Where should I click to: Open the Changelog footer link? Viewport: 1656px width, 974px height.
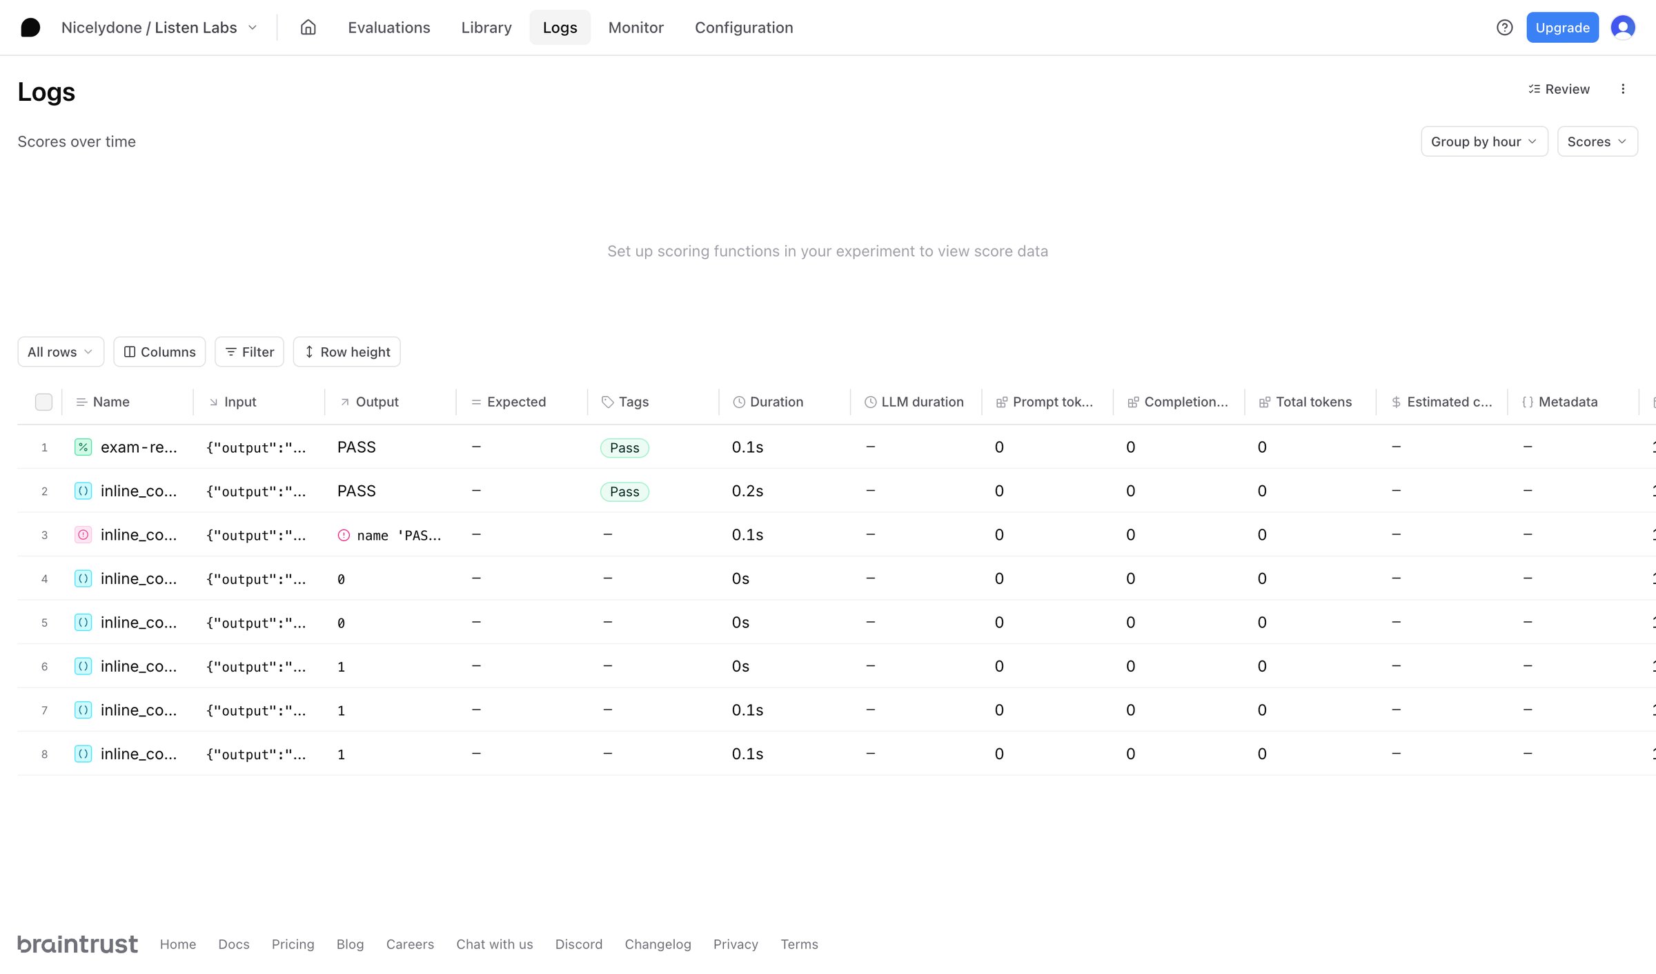(658, 944)
